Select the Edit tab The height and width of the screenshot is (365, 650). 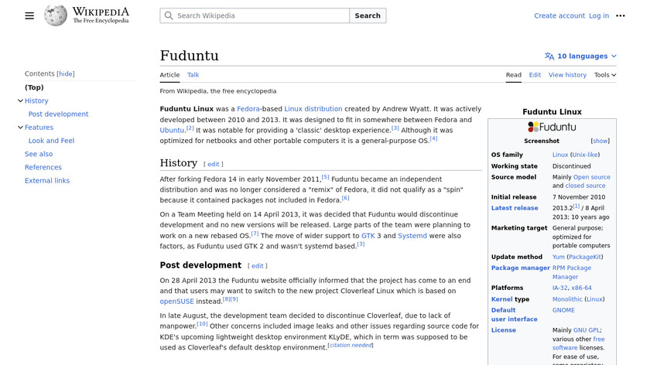coord(535,75)
